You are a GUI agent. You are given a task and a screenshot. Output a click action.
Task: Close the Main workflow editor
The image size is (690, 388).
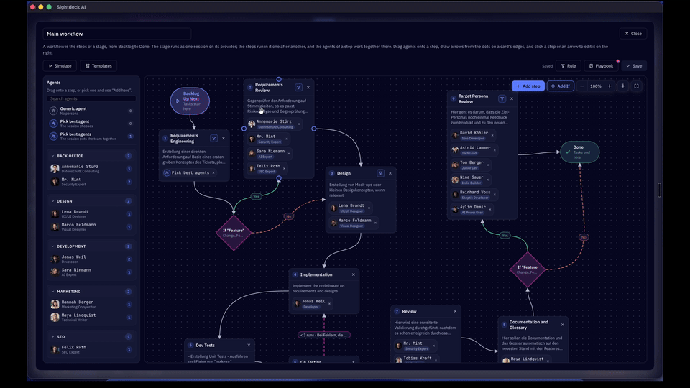tap(633, 34)
